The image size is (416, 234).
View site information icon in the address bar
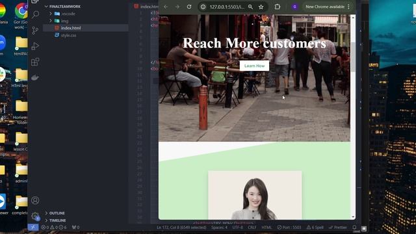click(x=203, y=7)
